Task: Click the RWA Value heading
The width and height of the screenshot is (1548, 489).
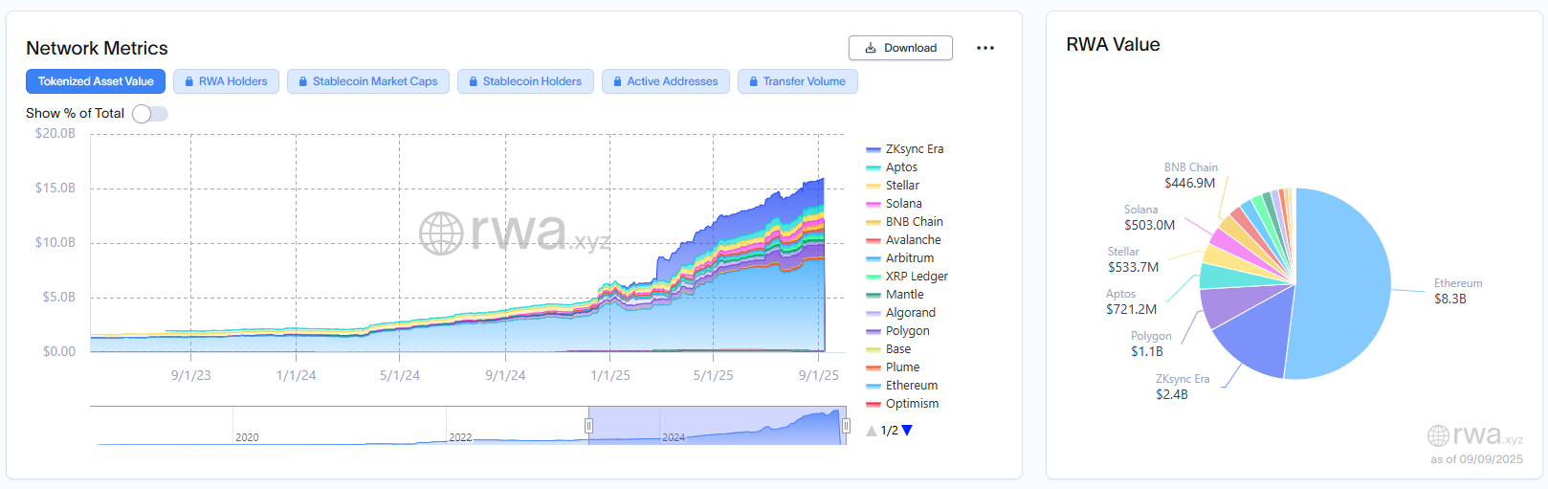Action: 1113,44
